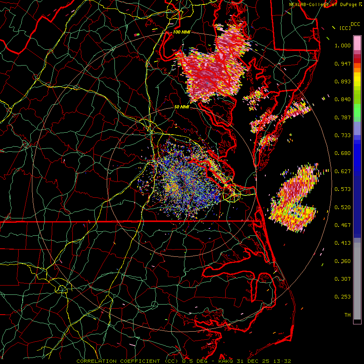The width and height of the screenshot is (364, 364).
Task: Click the 0.253 legend value
Action: pos(343,297)
